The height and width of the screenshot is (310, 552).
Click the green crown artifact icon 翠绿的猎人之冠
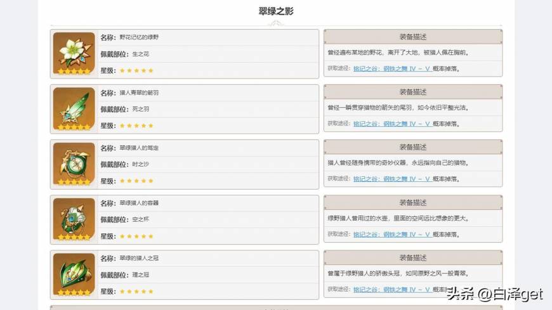tap(74, 274)
